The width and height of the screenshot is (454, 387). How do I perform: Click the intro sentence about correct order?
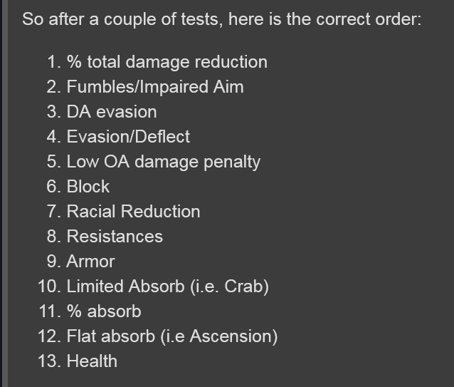click(222, 19)
